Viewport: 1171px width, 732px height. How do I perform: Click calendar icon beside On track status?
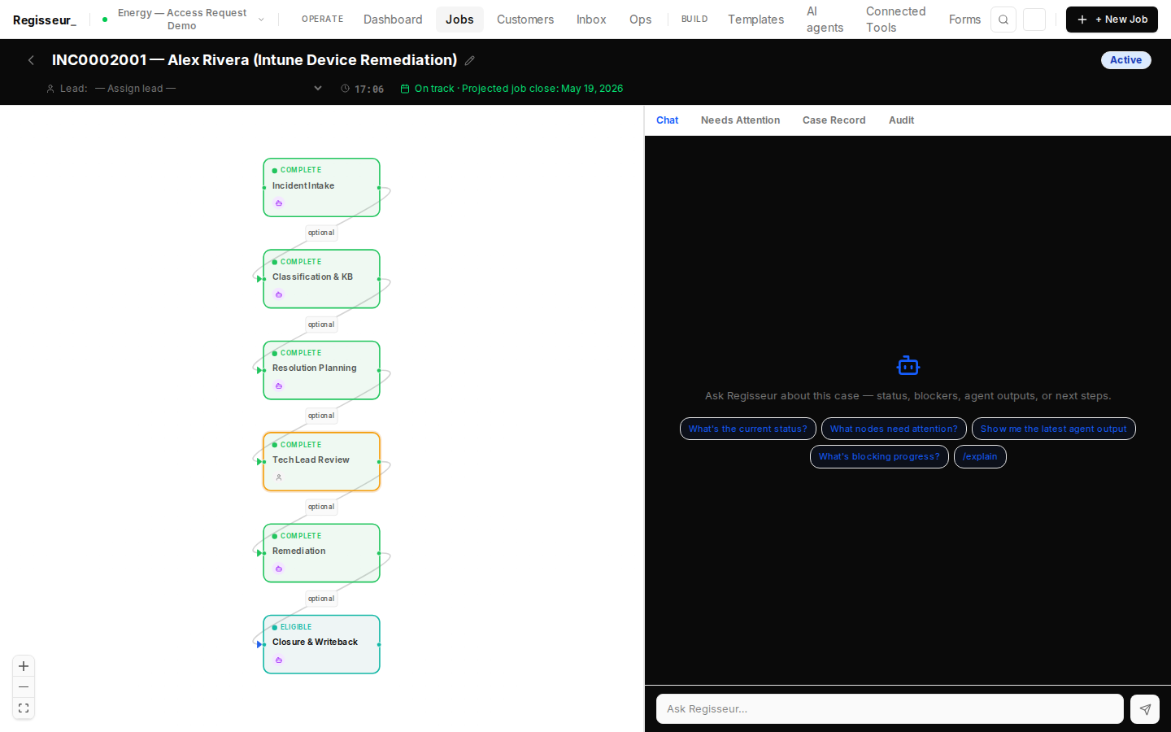coord(405,89)
